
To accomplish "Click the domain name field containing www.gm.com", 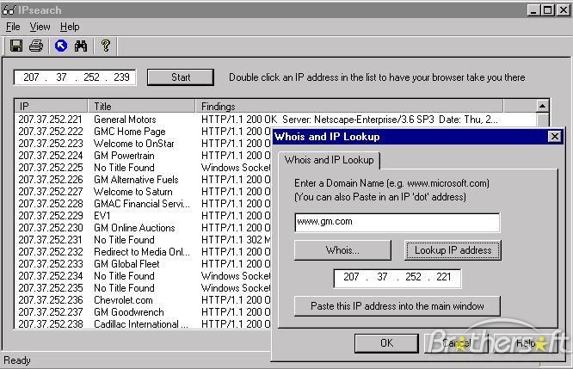I will point(397,223).
